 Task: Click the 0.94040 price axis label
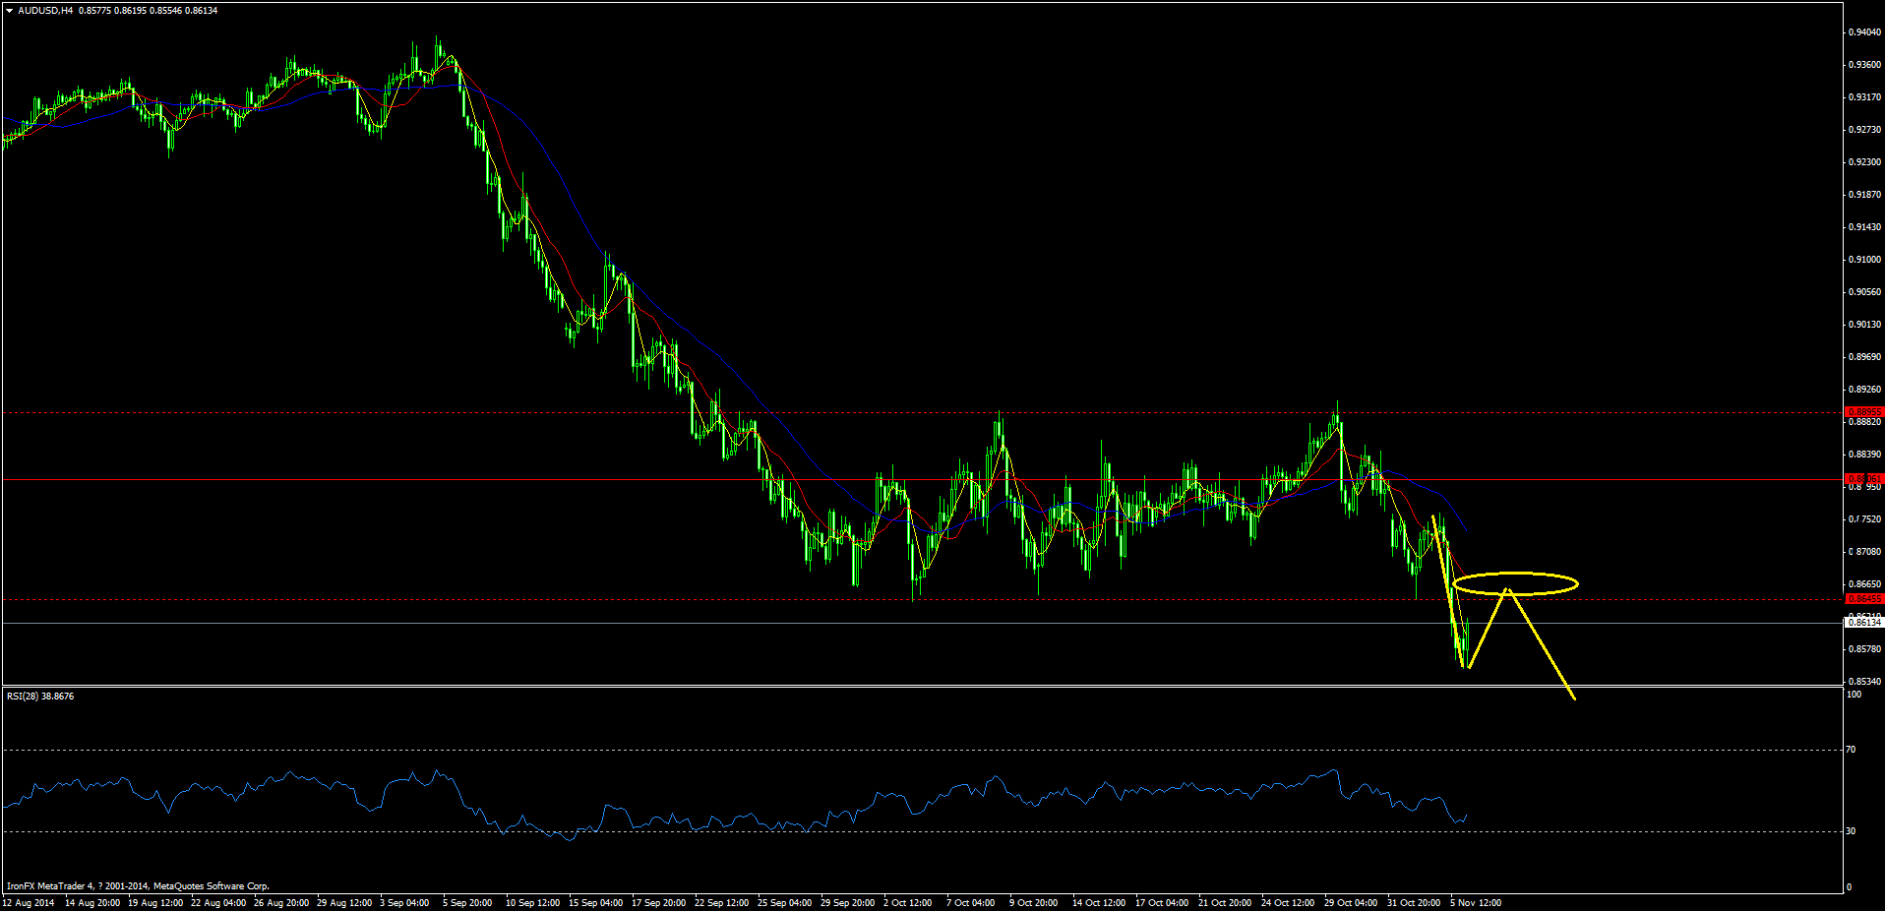coord(1864,32)
